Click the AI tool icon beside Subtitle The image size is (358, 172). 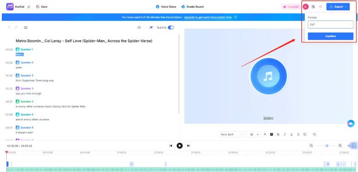pos(151,28)
